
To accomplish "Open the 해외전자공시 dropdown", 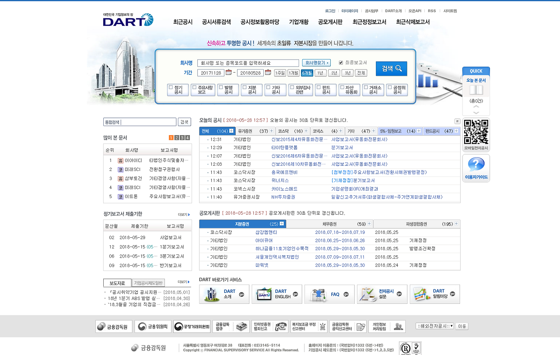I will click(435, 326).
